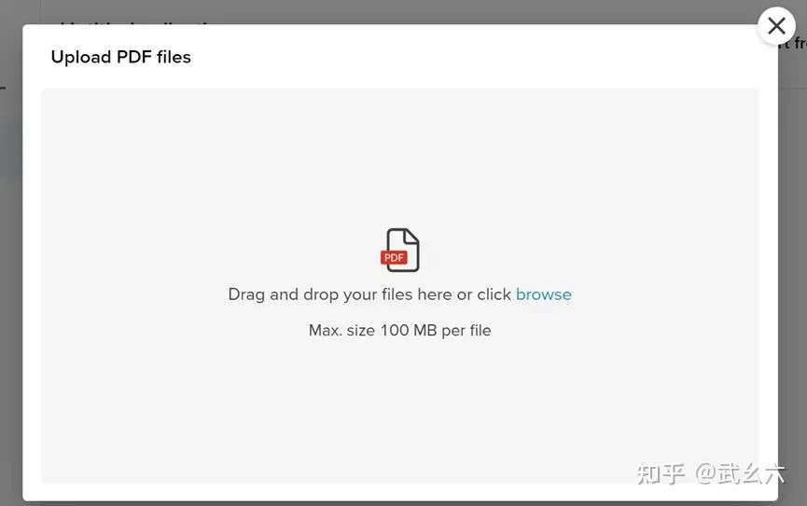Click the word 'PDF' in dialog title

[x=134, y=57]
